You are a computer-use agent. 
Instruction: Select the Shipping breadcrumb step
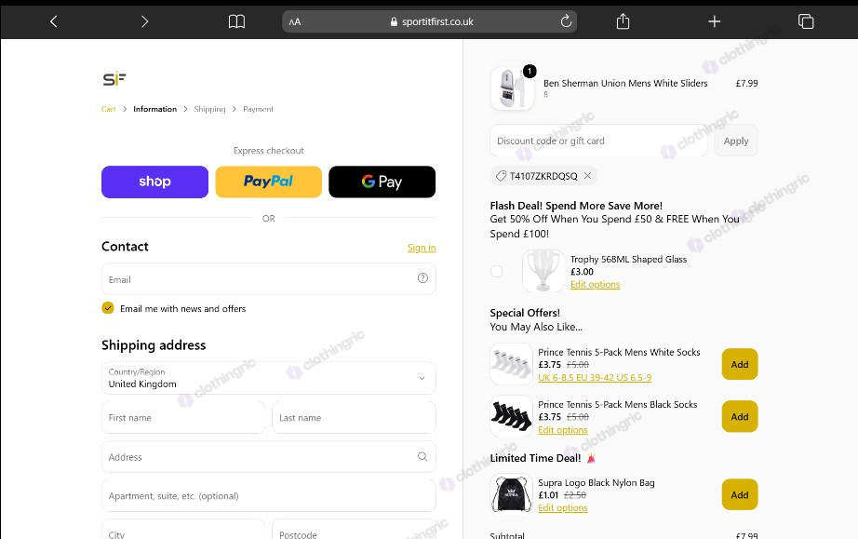tap(209, 109)
